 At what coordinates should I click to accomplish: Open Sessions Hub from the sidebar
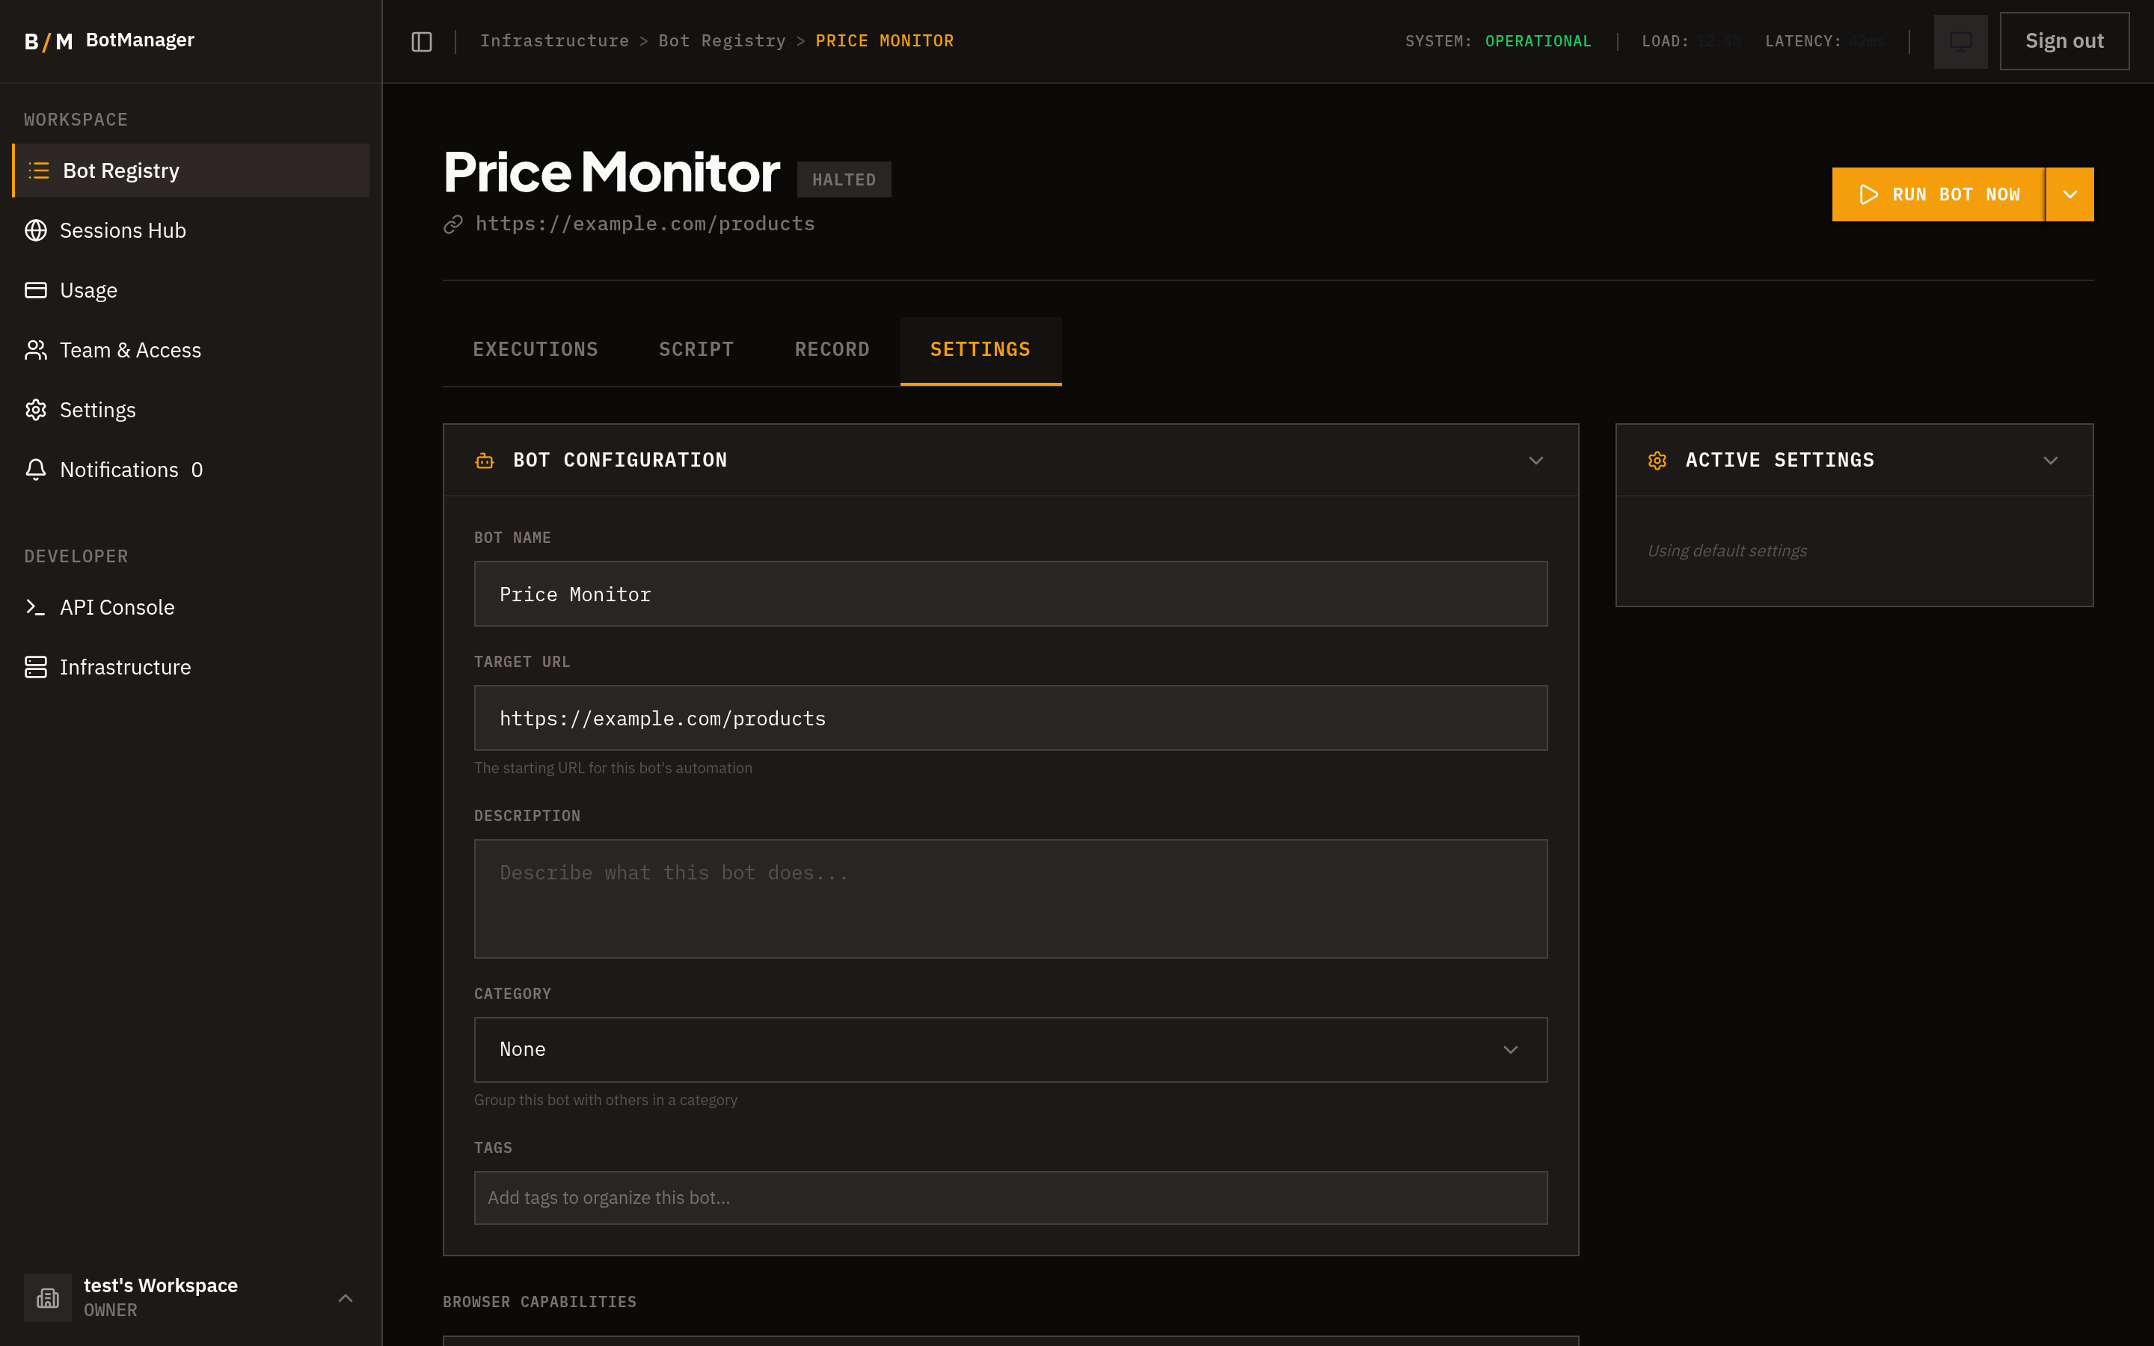click(x=123, y=230)
